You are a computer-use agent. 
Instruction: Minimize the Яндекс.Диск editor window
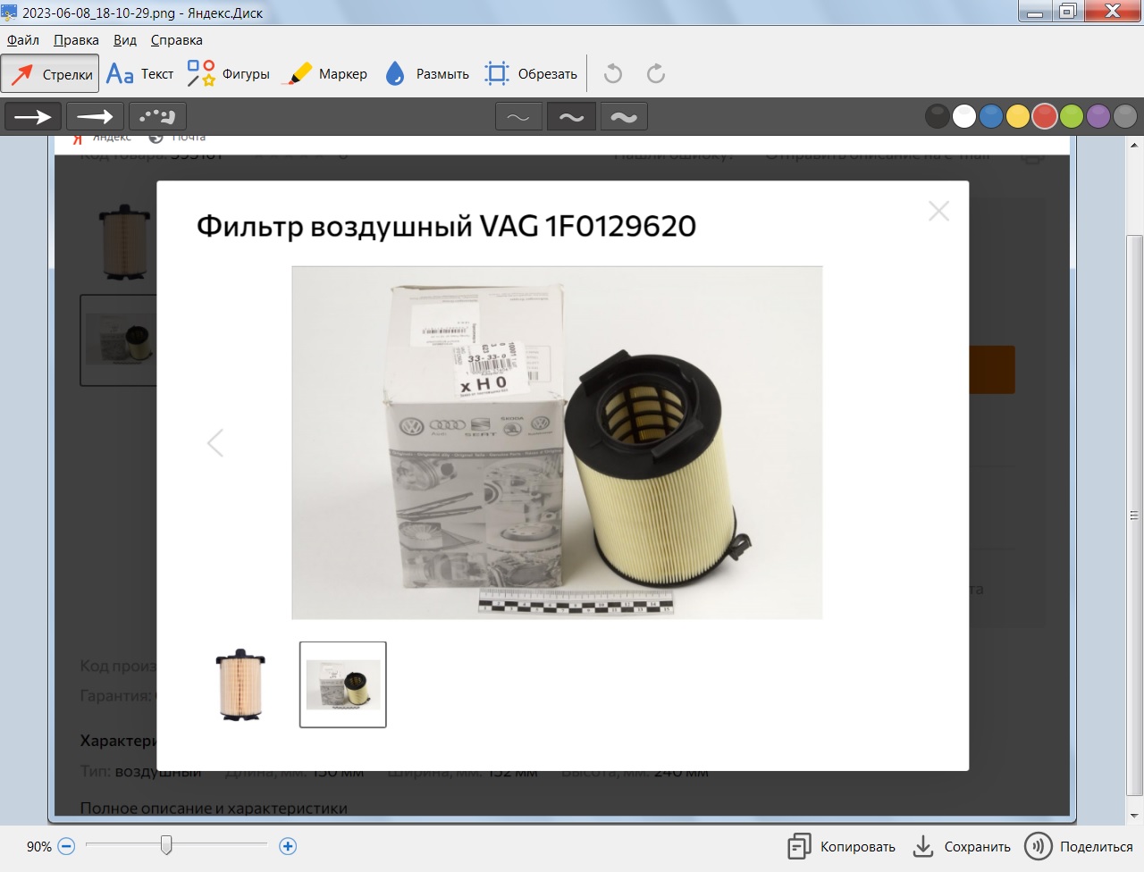[x=1036, y=12]
